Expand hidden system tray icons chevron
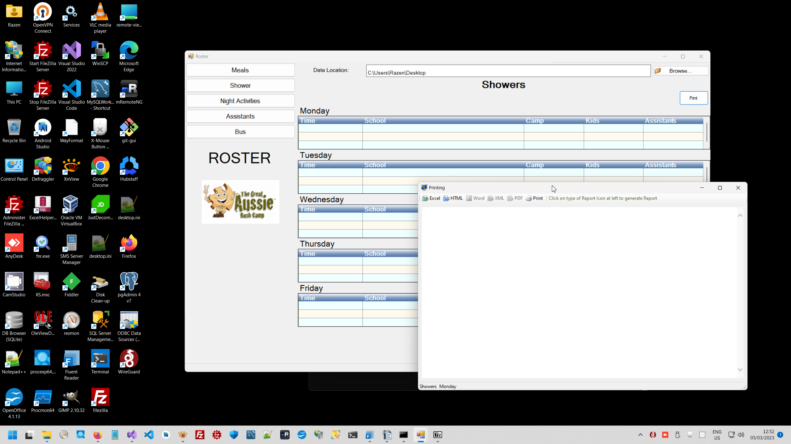The image size is (791, 444). [640, 435]
